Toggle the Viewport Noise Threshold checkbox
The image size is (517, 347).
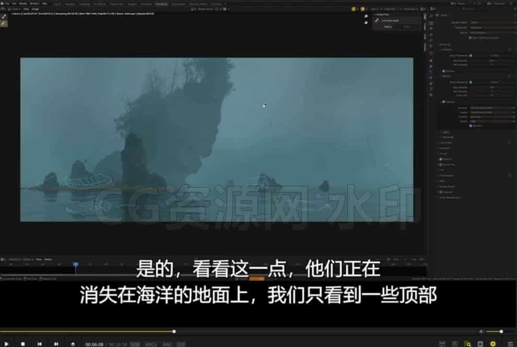(471, 55)
